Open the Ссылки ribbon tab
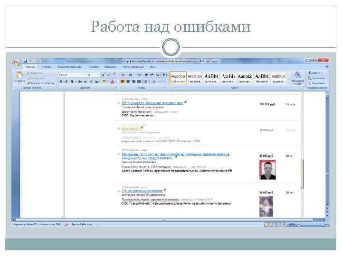This screenshot has width=342, height=256. [93, 67]
